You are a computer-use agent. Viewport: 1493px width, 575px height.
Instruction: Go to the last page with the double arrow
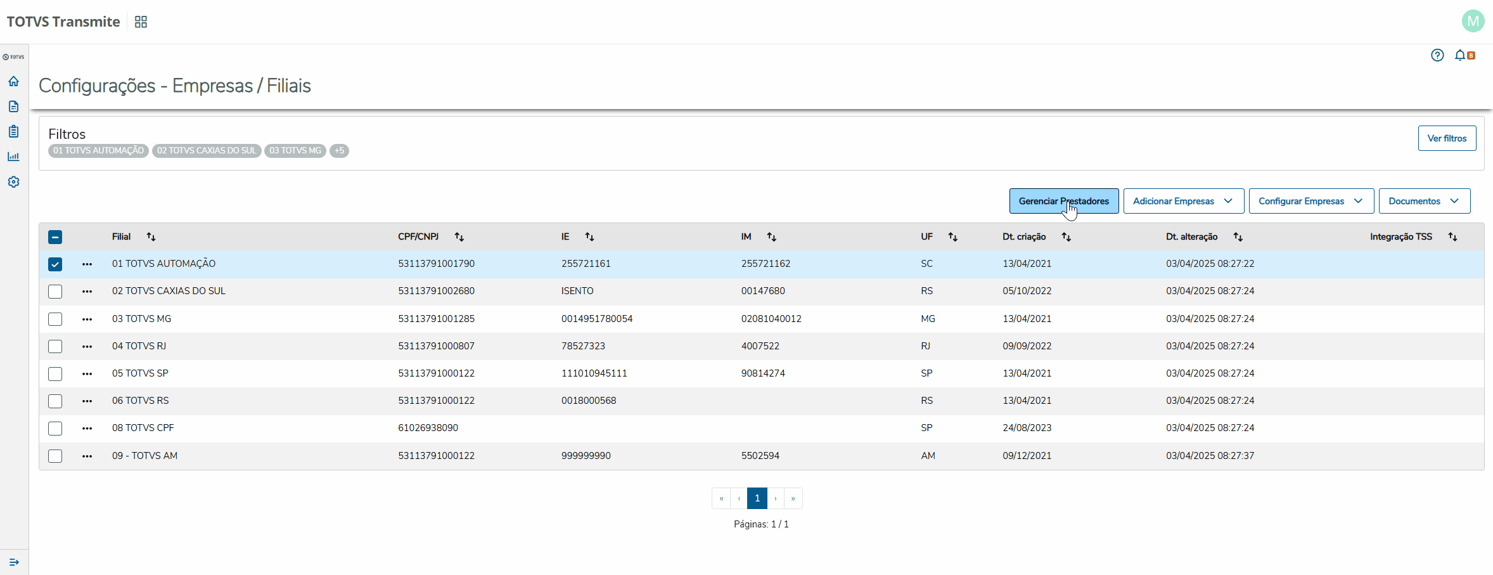(x=793, y=498)
